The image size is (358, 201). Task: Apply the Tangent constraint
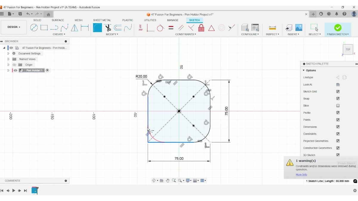click(x=161, y=27)
